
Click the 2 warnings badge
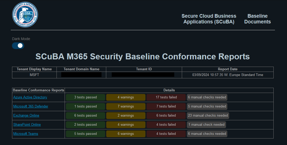[x=126, y=116]
